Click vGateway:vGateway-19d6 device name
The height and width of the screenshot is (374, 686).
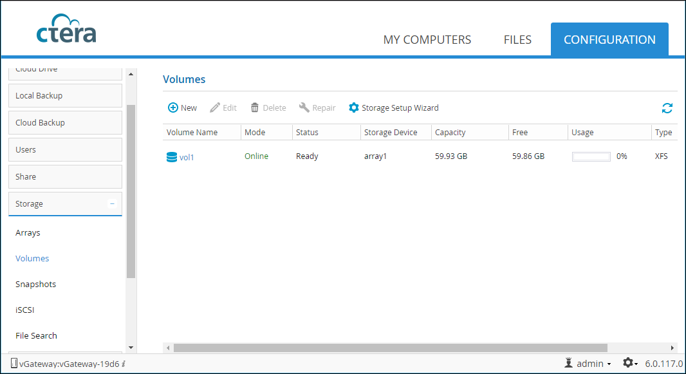click(x=69, y=364)
